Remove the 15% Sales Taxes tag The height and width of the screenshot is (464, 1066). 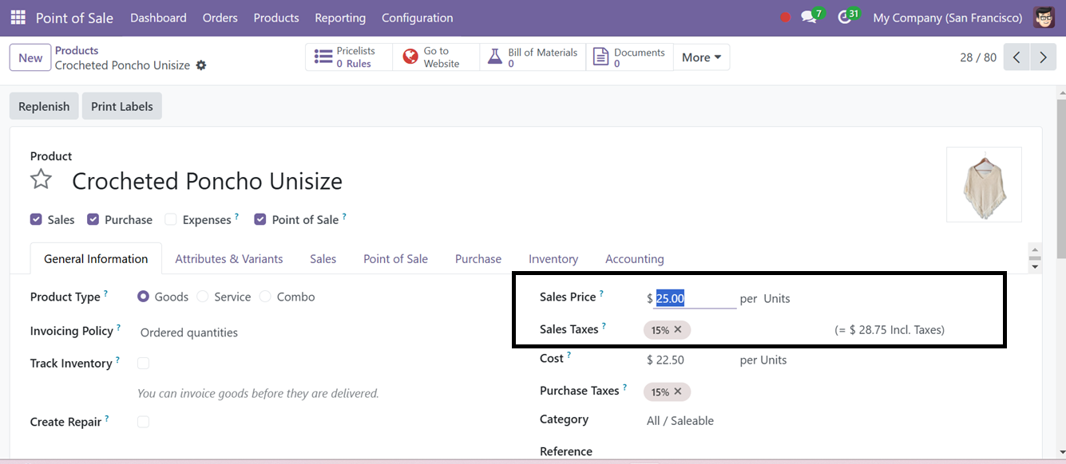tap(678, 329)
